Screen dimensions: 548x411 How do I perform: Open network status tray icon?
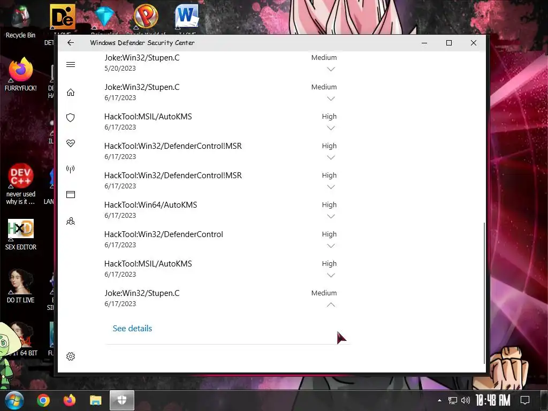point(453,400)
